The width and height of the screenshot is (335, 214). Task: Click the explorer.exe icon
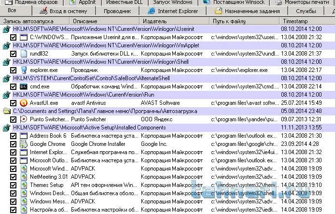click(x=24, y=70)
